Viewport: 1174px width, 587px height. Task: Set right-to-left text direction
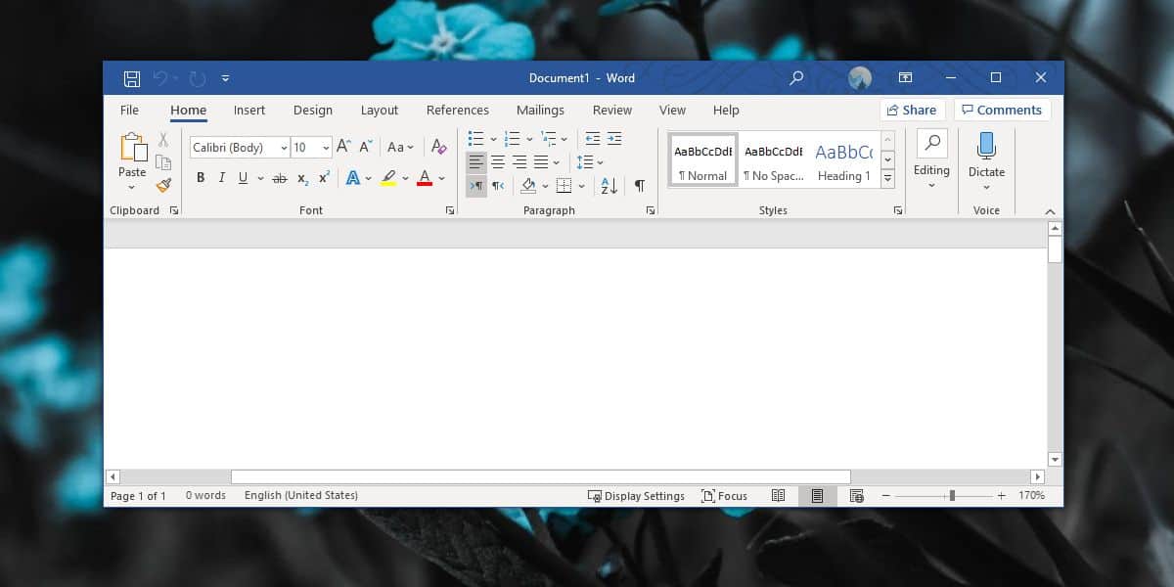pyautogui.click(x=498, y=185)
